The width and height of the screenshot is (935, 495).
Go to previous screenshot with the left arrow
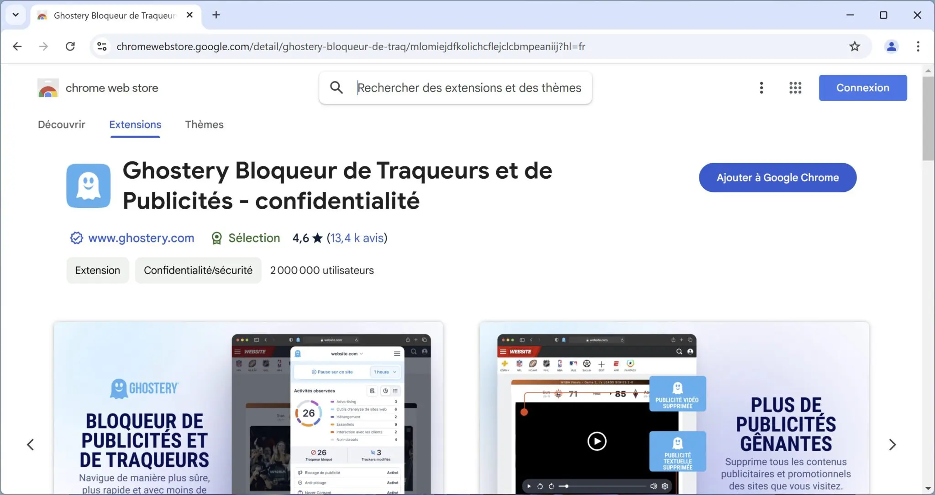tap(31, 444)
